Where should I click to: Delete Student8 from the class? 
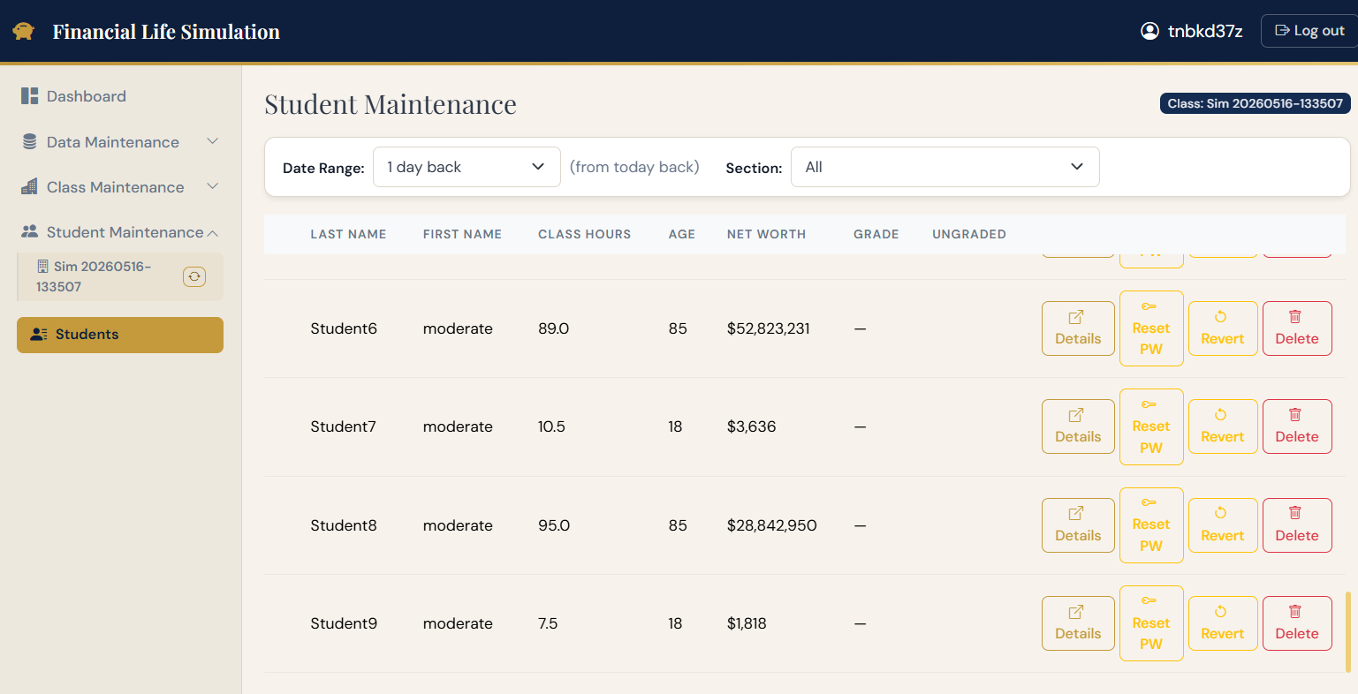(x=1297, y=525)
